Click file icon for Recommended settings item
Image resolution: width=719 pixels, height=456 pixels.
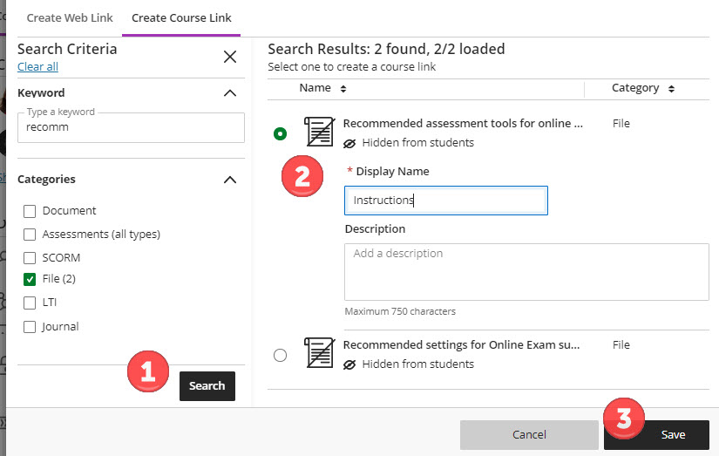point(319,353)
